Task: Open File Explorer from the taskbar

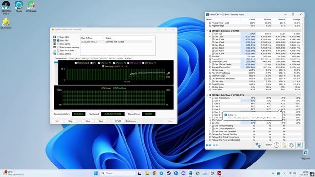Action: [147, 173]
